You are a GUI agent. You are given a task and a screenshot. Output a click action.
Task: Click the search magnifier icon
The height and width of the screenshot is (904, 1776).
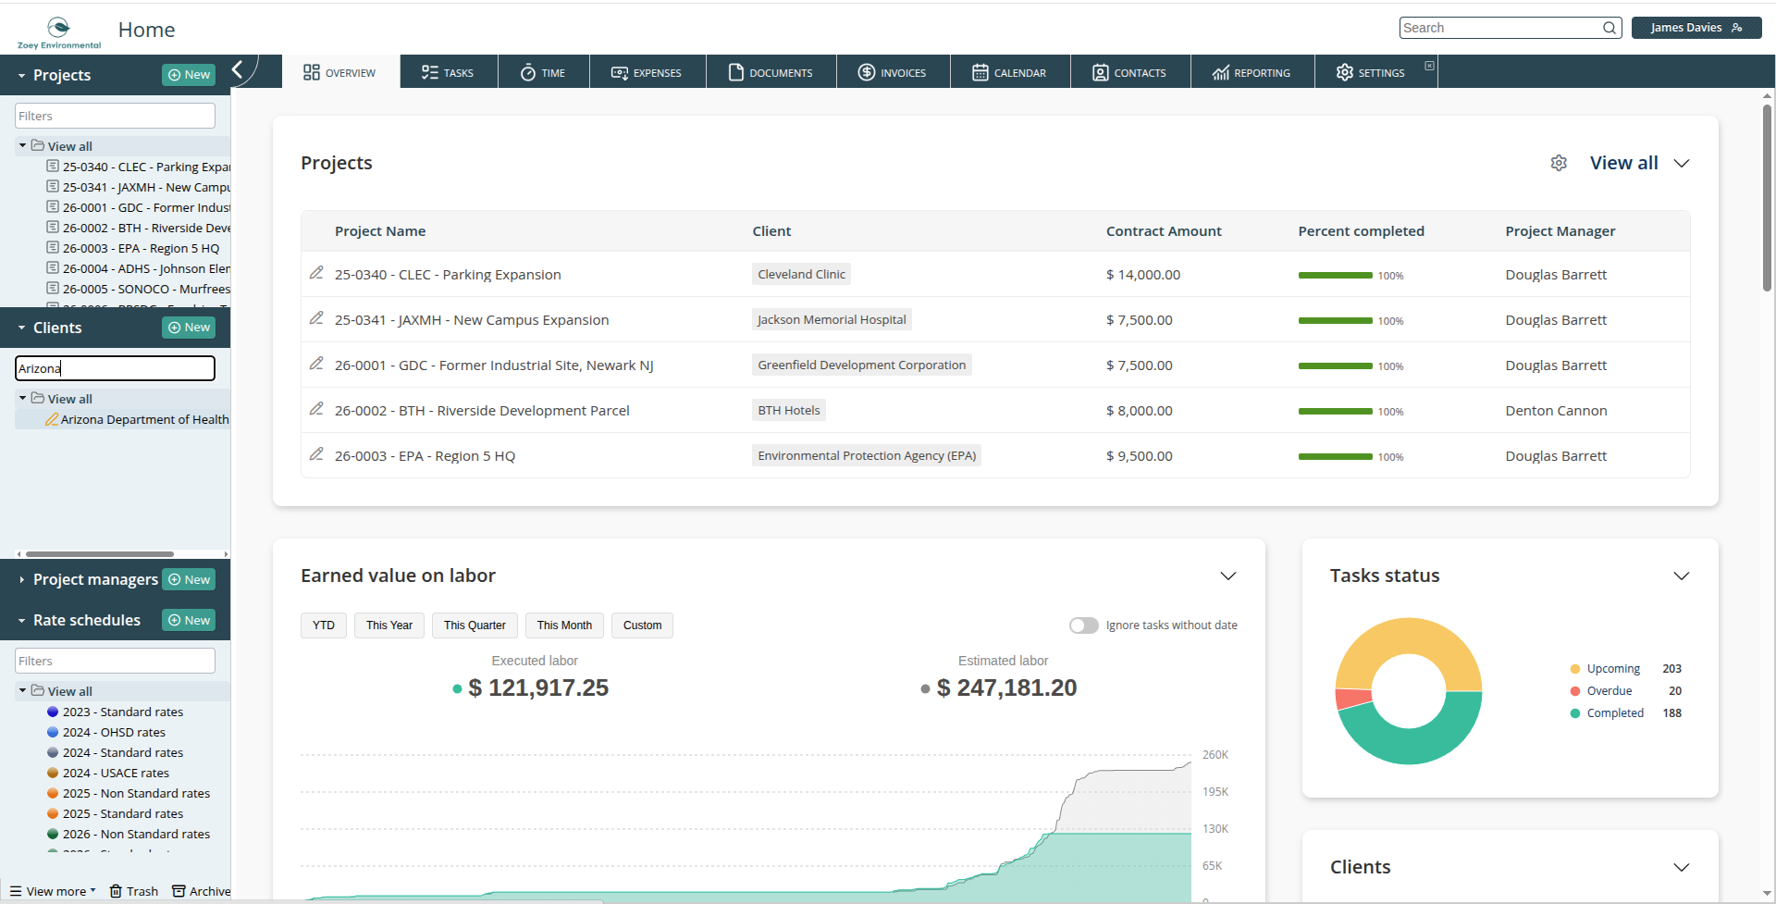click(x=1609, y=28)
